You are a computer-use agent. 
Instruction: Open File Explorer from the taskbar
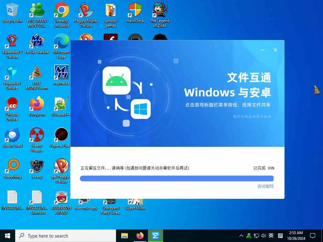124,236
